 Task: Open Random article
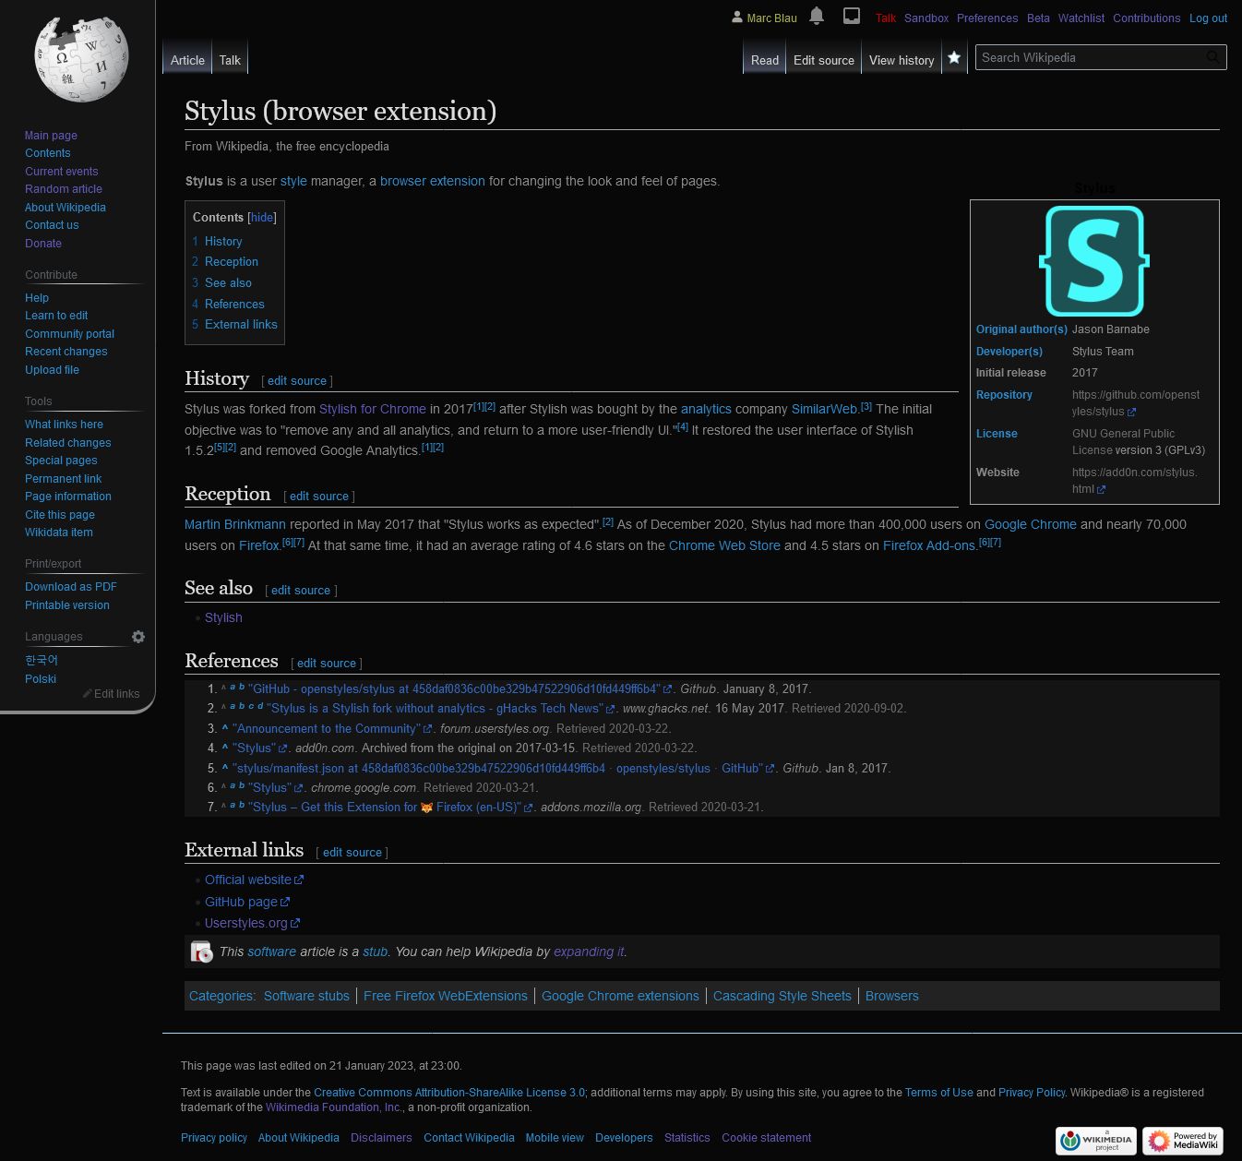tap(64, 189)
